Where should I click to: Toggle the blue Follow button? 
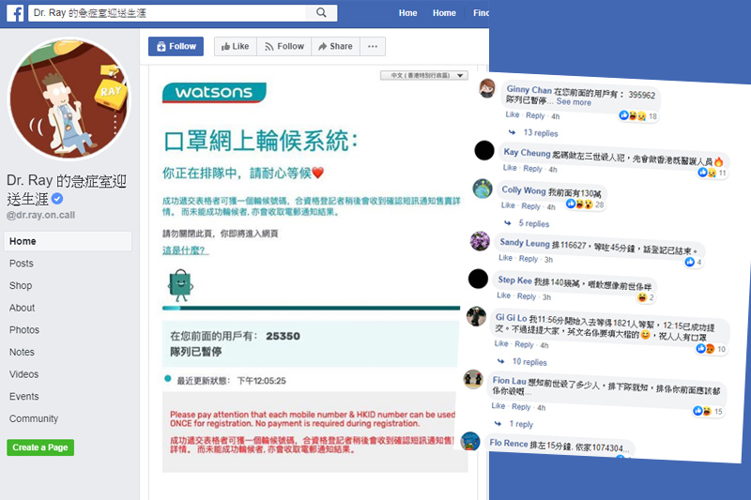click(x=176, y=46)
